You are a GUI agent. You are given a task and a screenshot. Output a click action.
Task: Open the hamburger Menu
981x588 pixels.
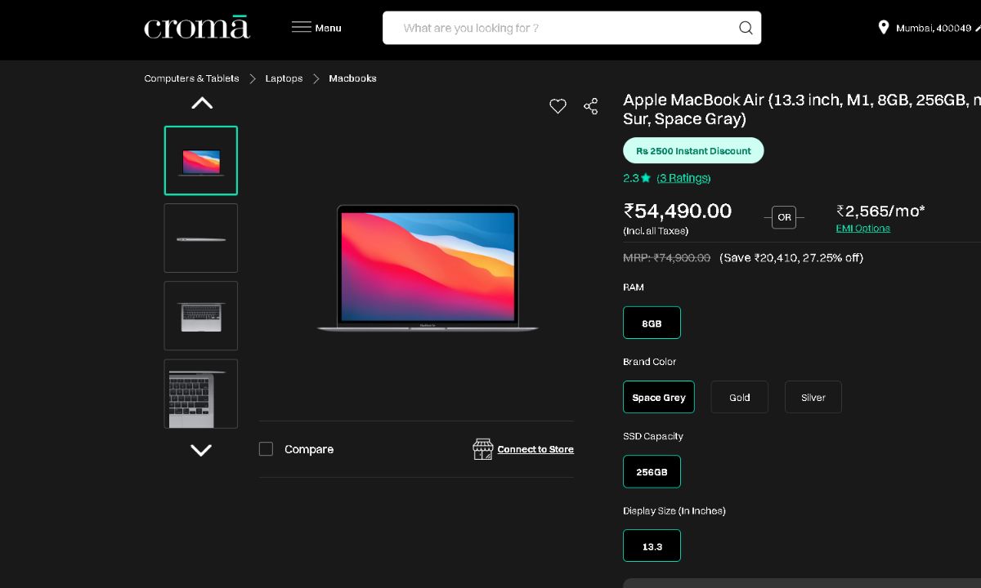tap(316, 28)
